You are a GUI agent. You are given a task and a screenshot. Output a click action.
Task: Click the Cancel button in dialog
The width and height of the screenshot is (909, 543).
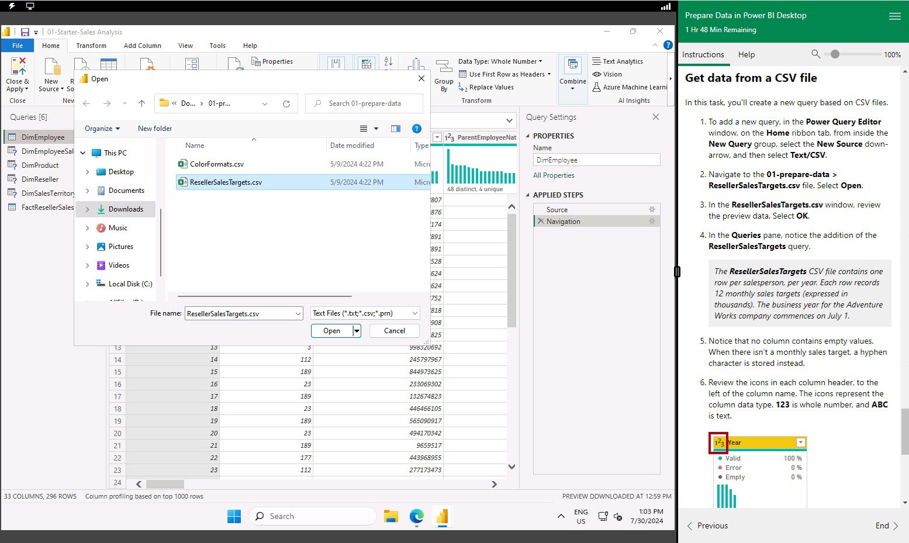[395, 331]
